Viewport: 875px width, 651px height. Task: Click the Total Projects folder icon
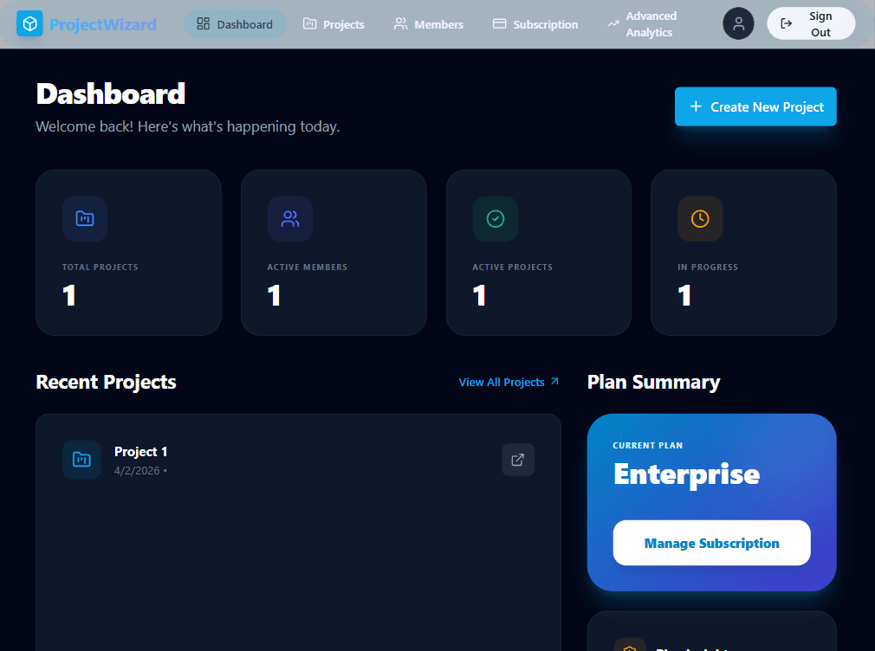85,218
